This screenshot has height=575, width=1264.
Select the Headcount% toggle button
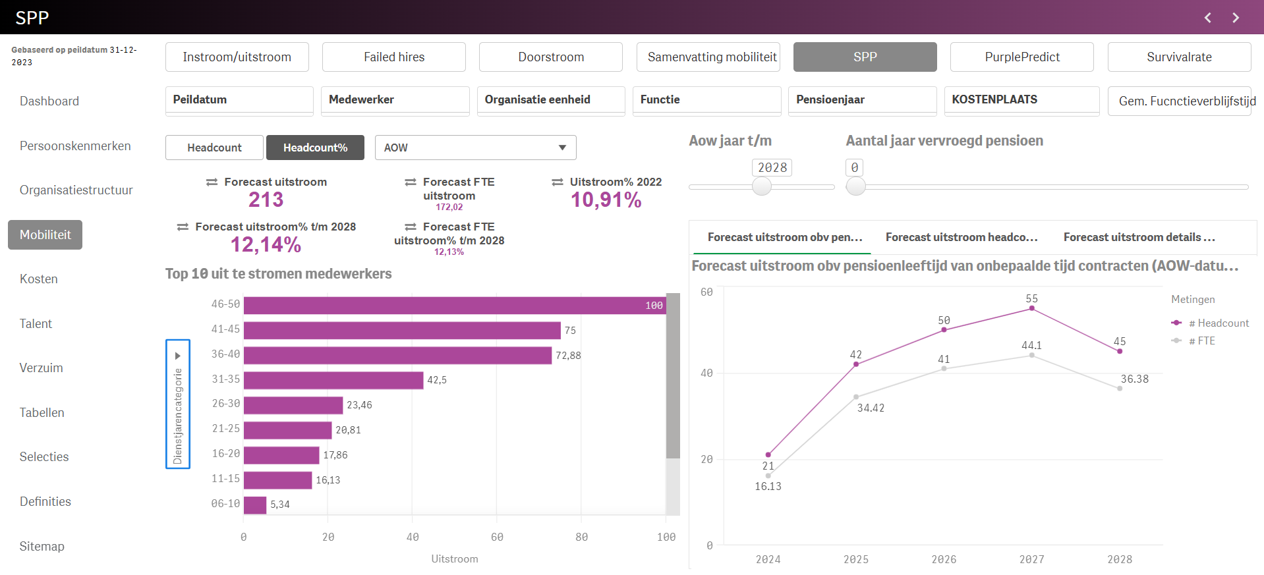(x=315, y=148)
